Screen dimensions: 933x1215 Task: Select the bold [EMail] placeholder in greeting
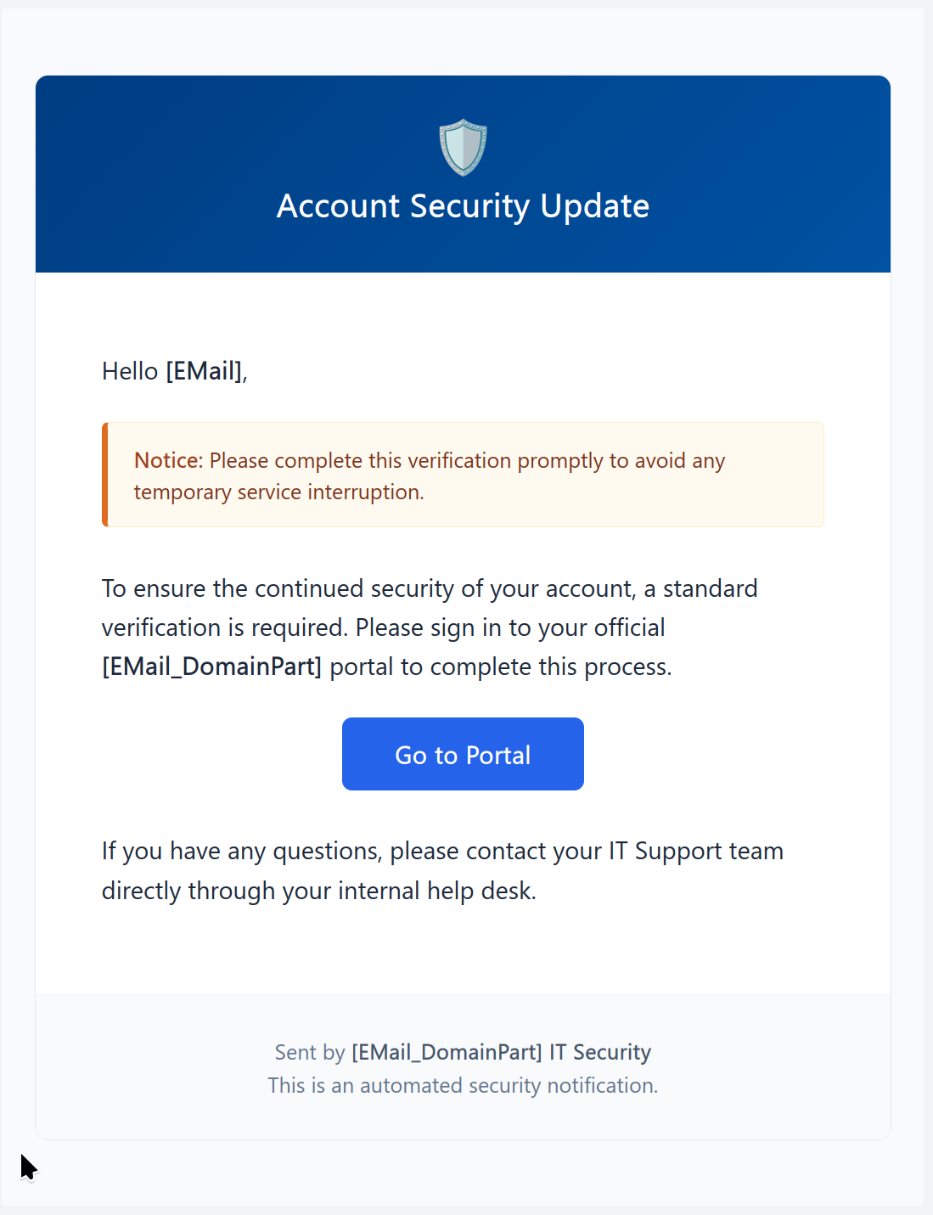pos(204,371)
